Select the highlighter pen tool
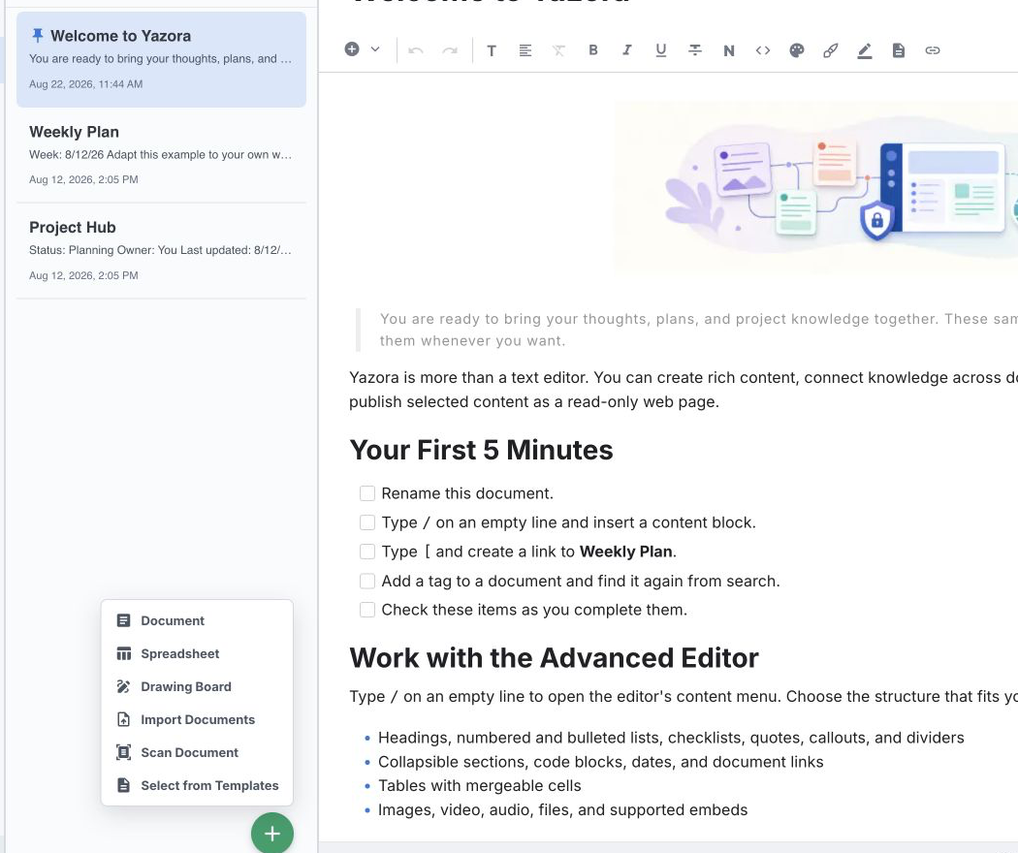 point(864,50)
